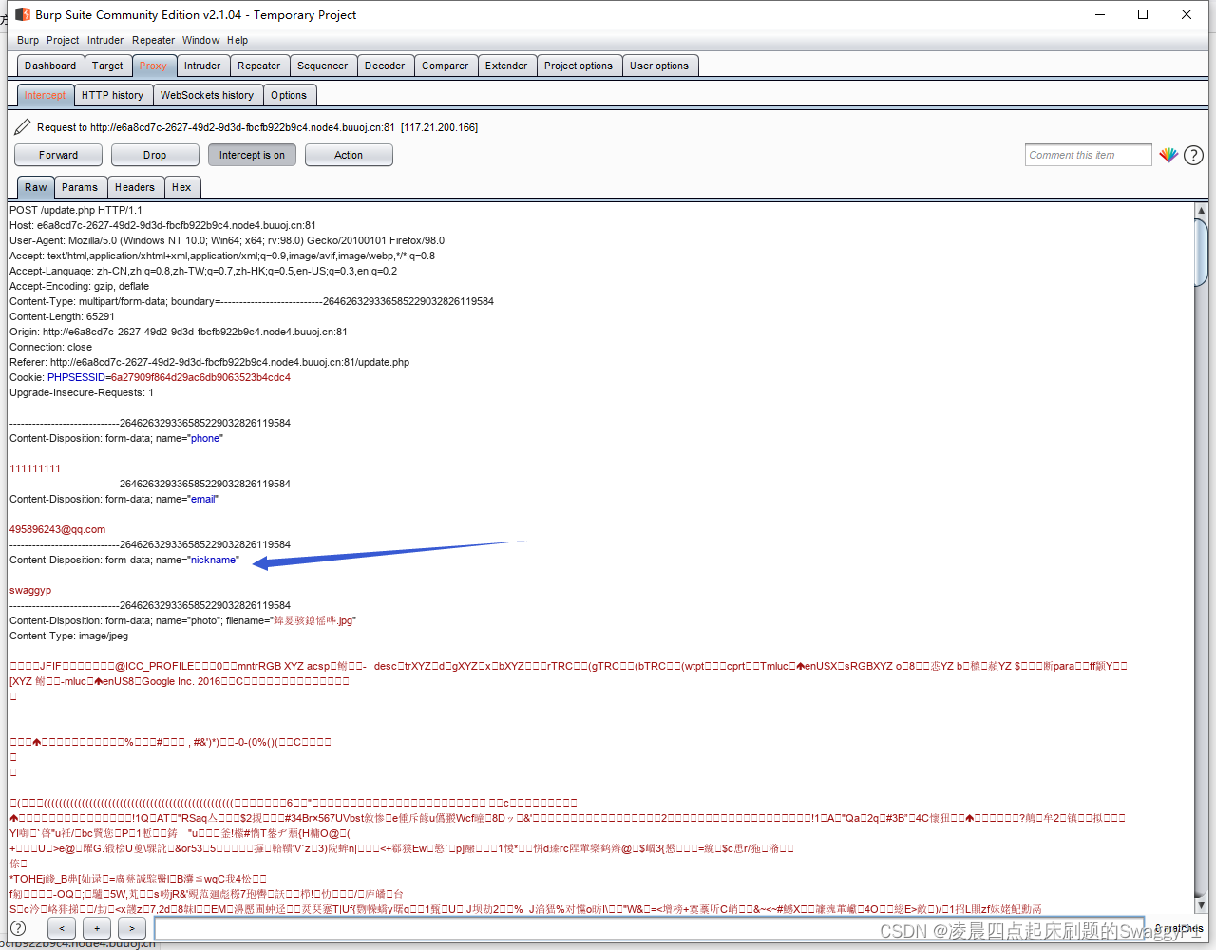Click the plus search options button
Viewport: 1216px width, 950px height.
(x=96, y=928)
